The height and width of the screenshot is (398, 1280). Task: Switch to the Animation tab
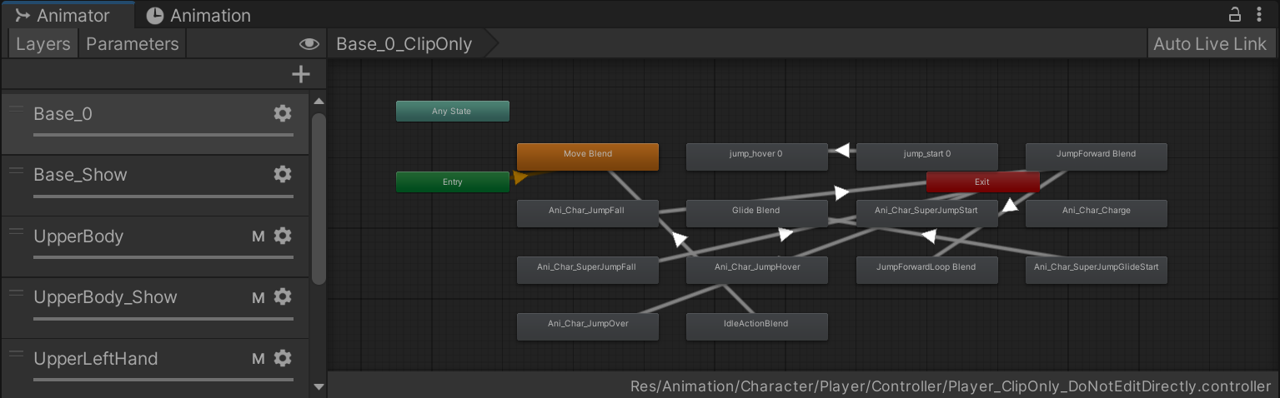pyautogui.click(x=198, y=15)
